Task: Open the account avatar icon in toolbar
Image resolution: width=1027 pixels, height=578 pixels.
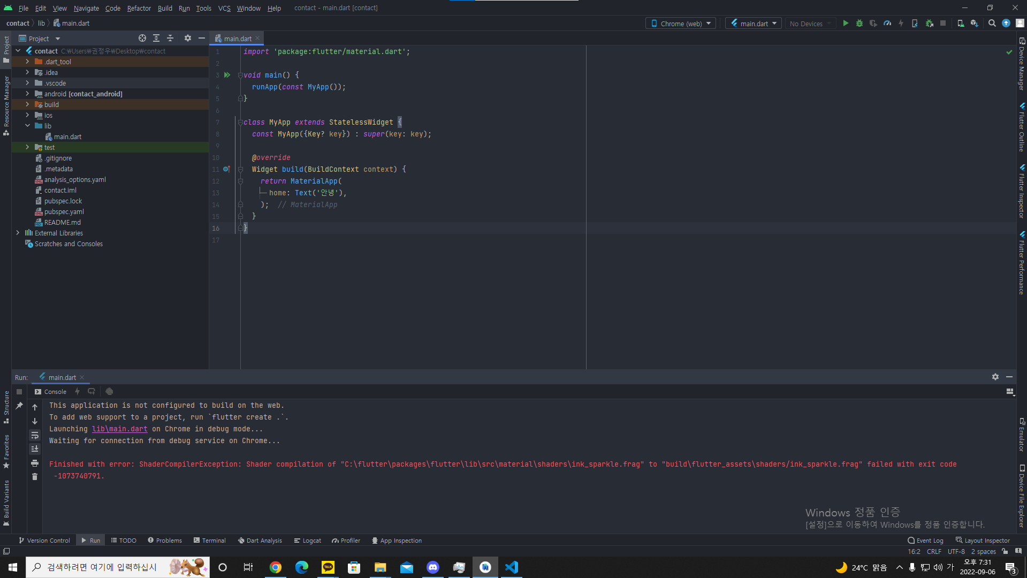Action: [1020, 24]
